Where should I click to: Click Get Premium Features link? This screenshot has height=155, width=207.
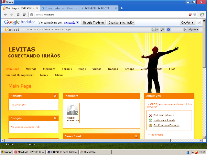(166, 125)
